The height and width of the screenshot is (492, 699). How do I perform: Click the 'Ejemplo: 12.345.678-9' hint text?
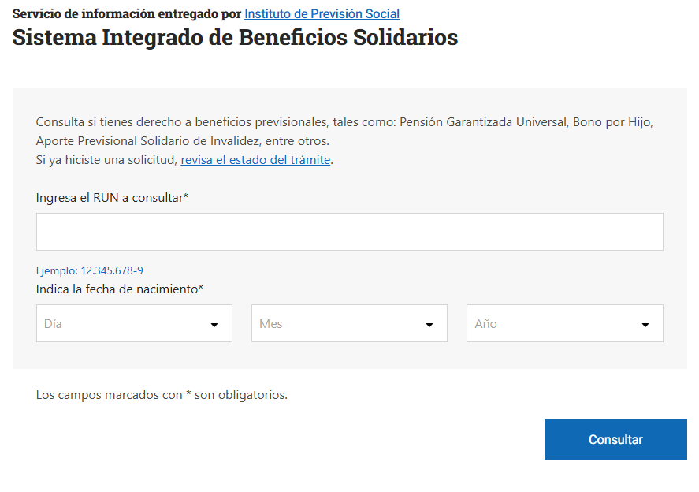(x=90, y=270)
